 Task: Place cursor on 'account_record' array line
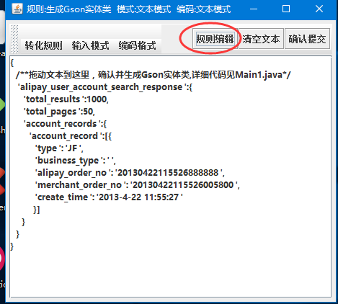pos(71,136)
